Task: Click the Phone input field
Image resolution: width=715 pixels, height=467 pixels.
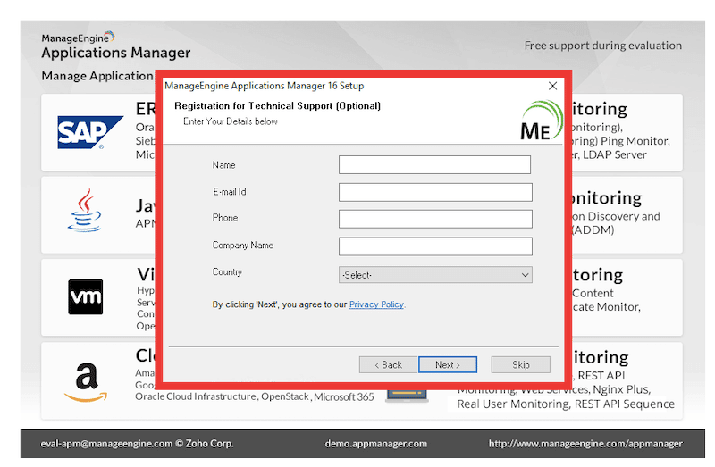Action: point(435,219)
